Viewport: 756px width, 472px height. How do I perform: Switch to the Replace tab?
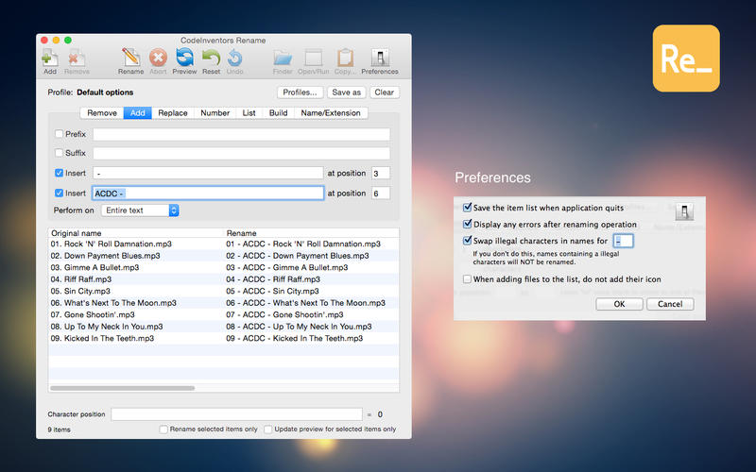[x=172, y=113]
